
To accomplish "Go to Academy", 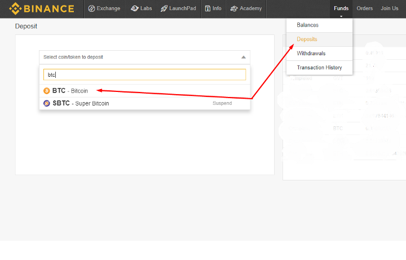I will point(246,8).
